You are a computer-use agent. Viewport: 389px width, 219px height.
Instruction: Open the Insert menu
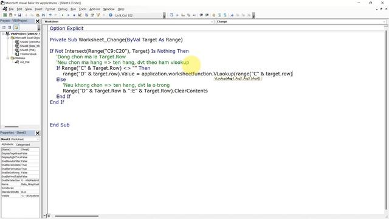[x=38, y=9]
